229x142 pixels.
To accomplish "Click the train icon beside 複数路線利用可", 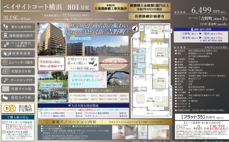I will [x=5, y=36].
